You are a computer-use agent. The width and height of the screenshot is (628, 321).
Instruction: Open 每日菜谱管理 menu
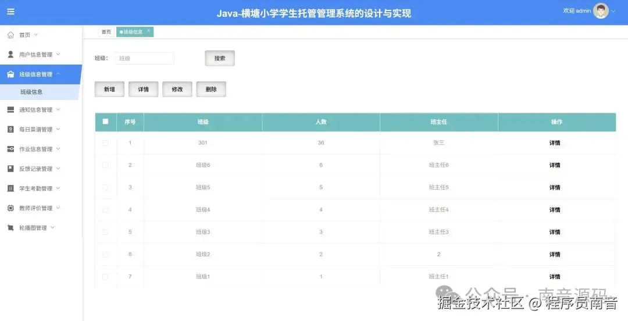(x=41, y=130)
